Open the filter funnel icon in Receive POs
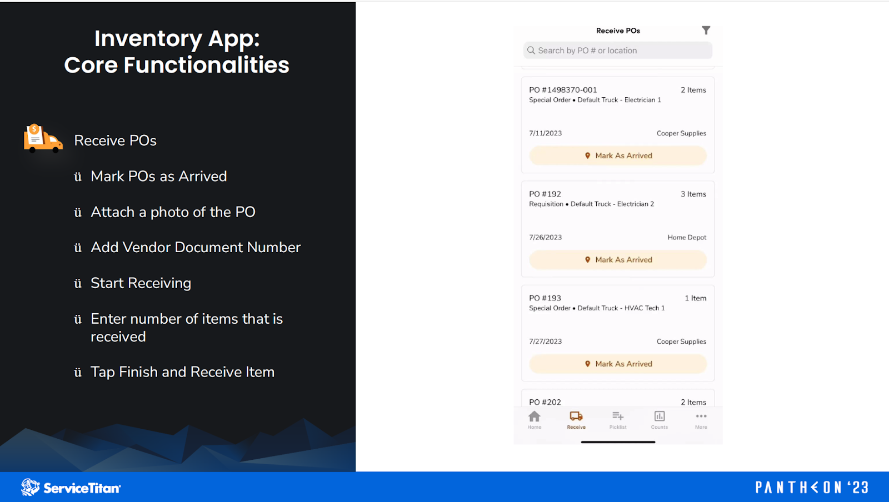The height and width of the screenshot is (502, 889). pyautogui.click(x=706, y=30)
